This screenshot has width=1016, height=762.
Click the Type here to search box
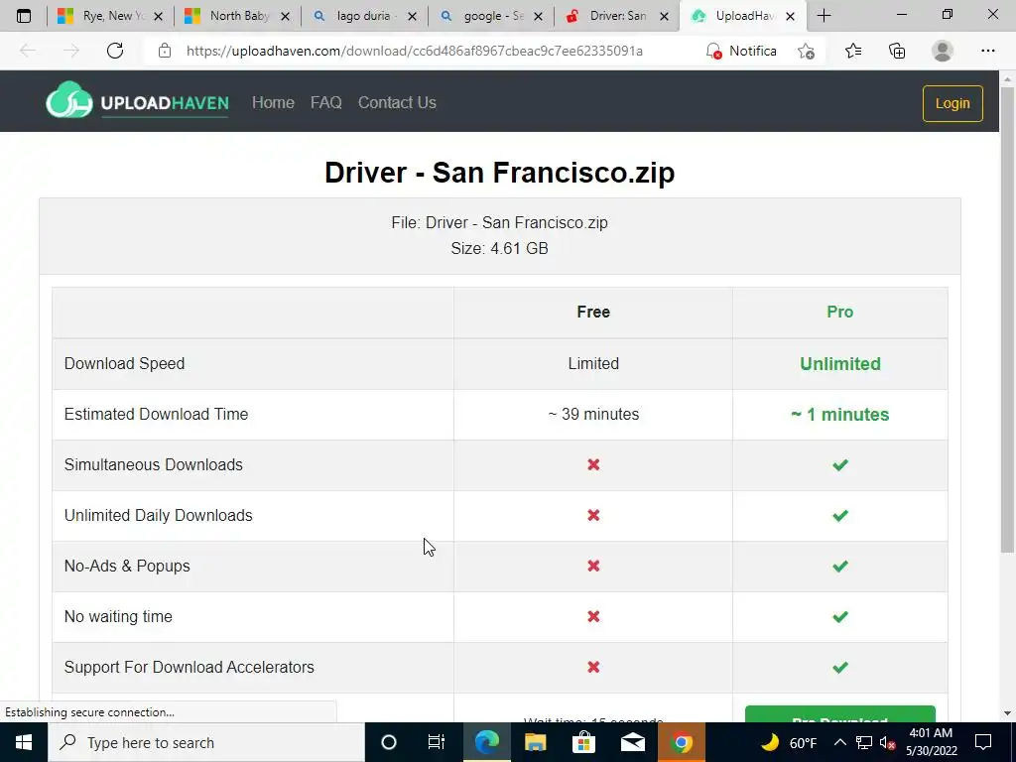click(206, 742)
